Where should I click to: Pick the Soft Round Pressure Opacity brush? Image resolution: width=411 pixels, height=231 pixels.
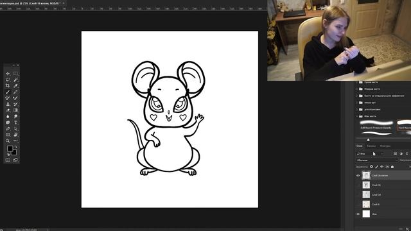(x=376, y=124)
